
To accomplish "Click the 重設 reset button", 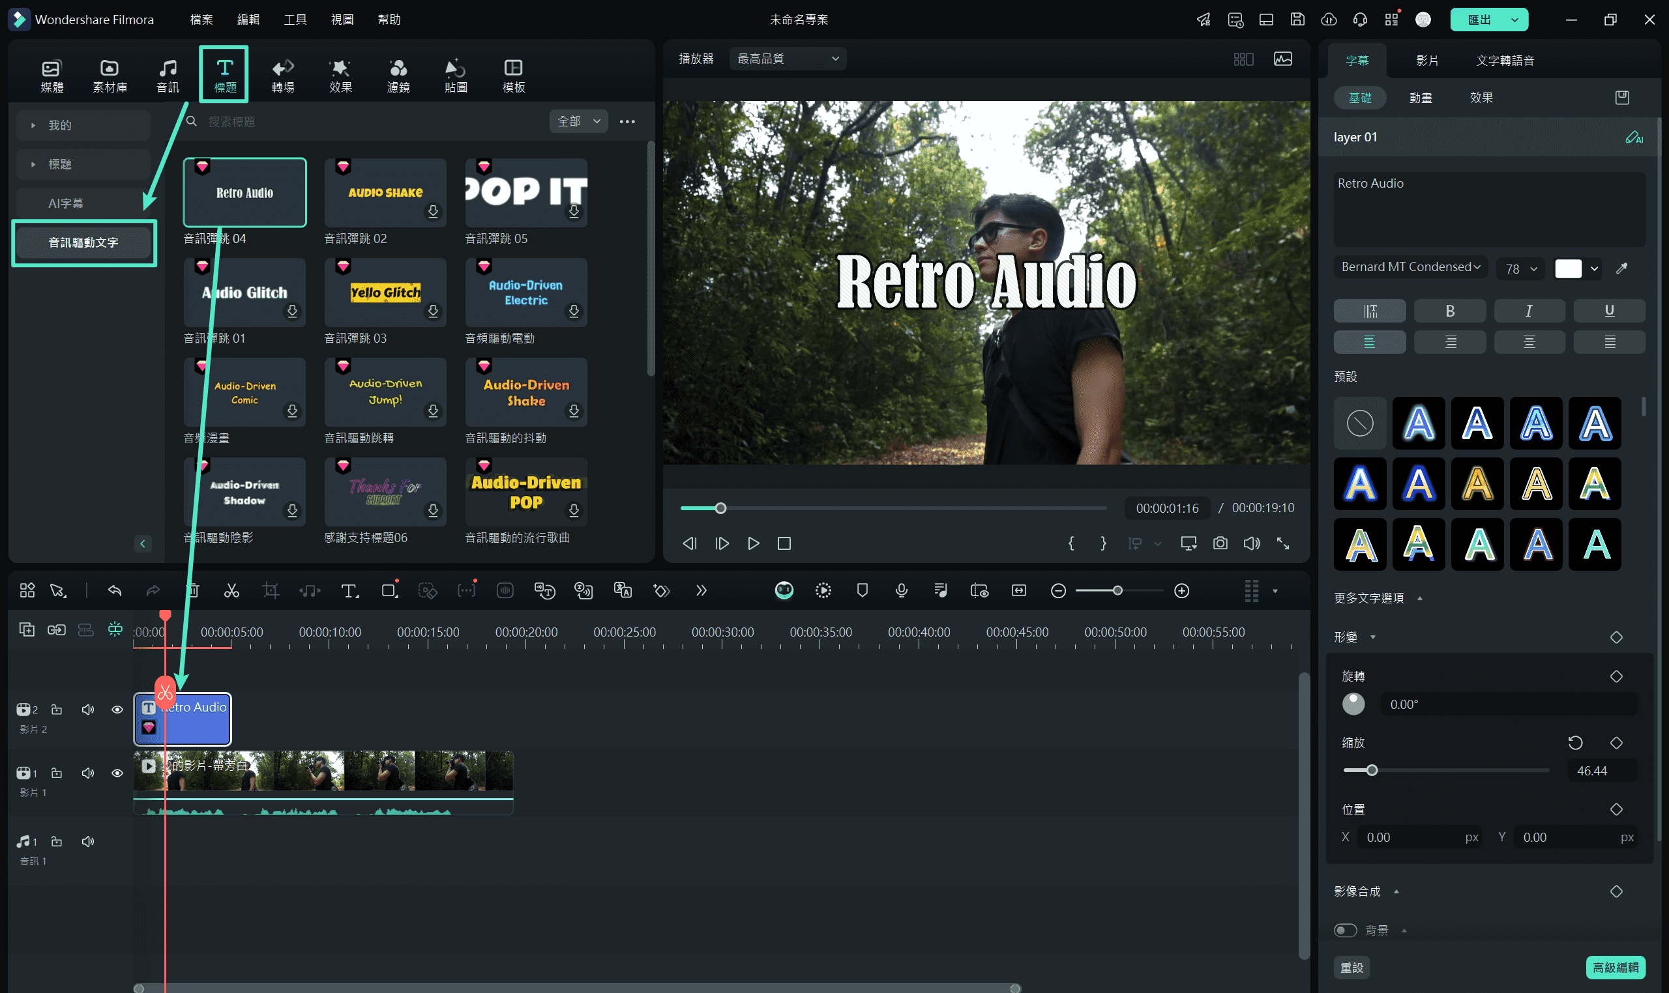I will click(1351, 968).
